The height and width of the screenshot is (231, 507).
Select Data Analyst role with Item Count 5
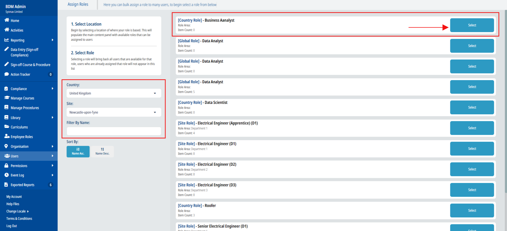click(472, 87)
